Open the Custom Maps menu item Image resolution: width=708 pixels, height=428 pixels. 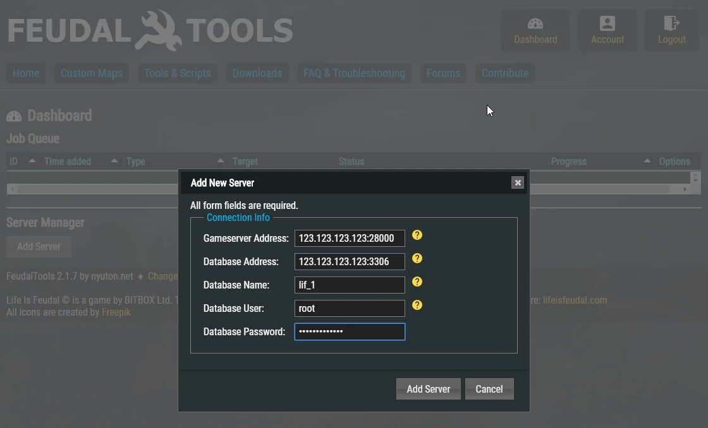pyautogui.click(x=92, y=73)
